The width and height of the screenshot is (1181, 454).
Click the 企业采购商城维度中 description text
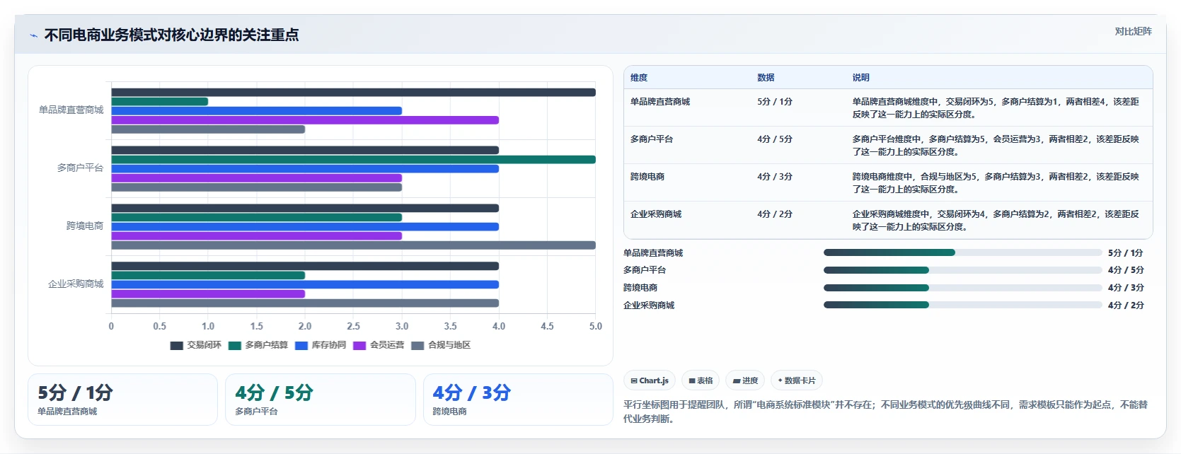click(x=996, y=221)
